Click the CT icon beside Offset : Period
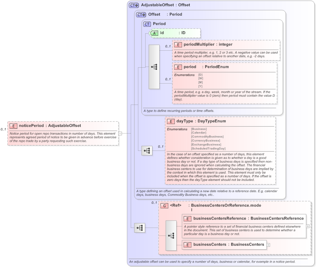Viewport: 316px width, 267px height. [x=141, y=15]
